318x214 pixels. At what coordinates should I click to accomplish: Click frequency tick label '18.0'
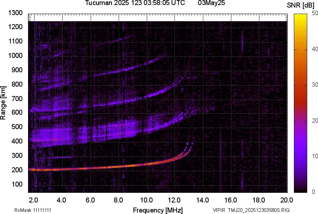(259, 200)
